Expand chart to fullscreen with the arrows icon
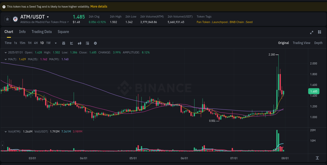 pos(312,32)
